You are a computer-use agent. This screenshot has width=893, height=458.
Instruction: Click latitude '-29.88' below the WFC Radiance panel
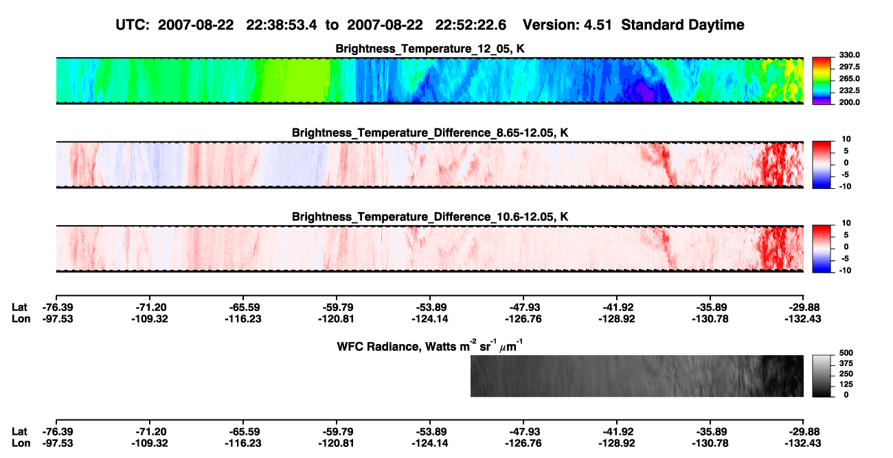point(804,432)
